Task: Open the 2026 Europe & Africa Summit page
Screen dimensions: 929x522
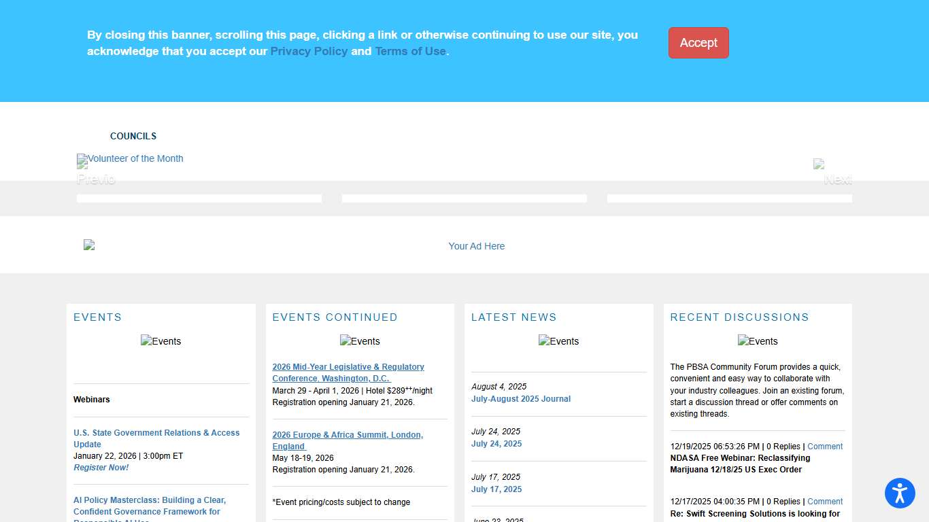Action: pos(348,440)
